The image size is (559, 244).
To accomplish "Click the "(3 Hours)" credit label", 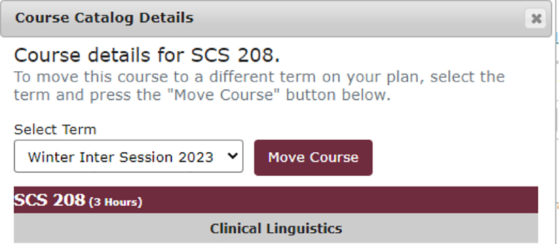I will (x=116, y=202).
